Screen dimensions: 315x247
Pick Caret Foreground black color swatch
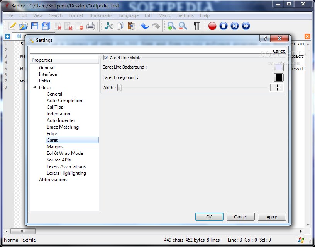[279, 77]
